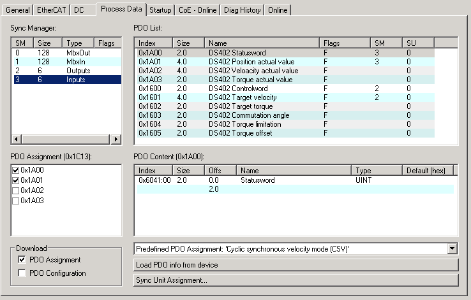Screen dimensions: 471x300
Task: Select PDO 0x1600 DS402 Controlword row
Action: (x=286, y=89)
